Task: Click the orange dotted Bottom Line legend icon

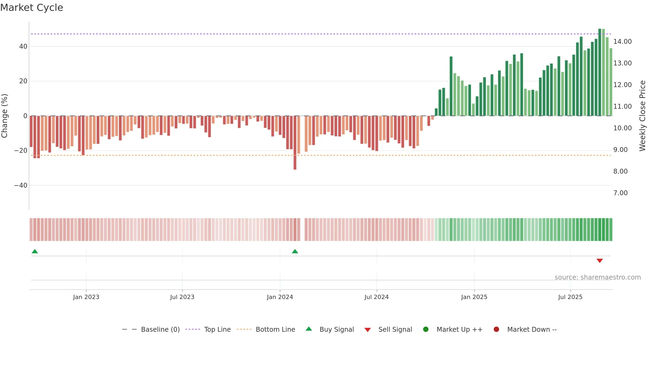Action: point(244,329)
